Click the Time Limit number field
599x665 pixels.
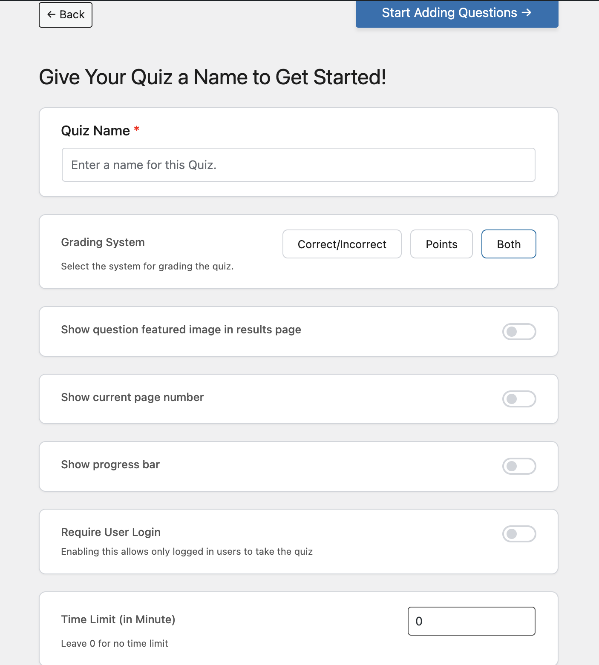[x=471, y=621]
